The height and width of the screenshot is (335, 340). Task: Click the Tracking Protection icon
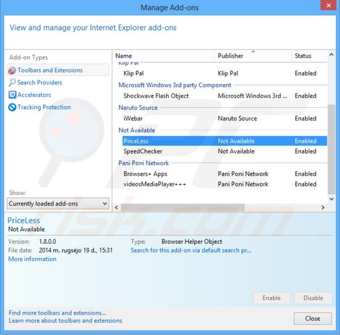[x=12, y=107]
